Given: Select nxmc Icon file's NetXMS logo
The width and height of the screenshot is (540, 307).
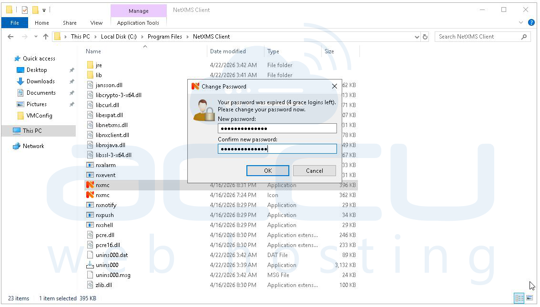Looking at the screenshot, I should point(90,195).
